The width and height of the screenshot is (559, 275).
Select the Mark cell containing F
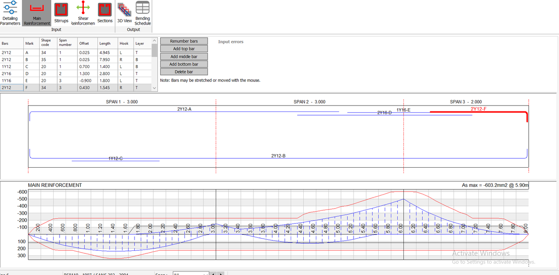coord(31,87)
